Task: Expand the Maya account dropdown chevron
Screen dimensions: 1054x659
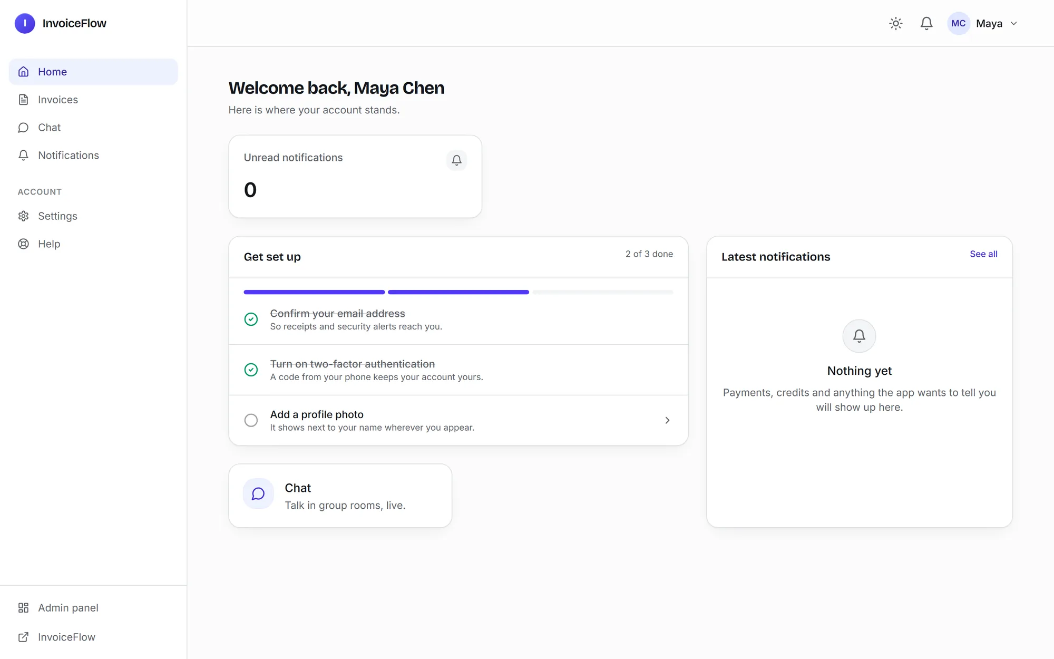Action: (x=1014, y=24)
